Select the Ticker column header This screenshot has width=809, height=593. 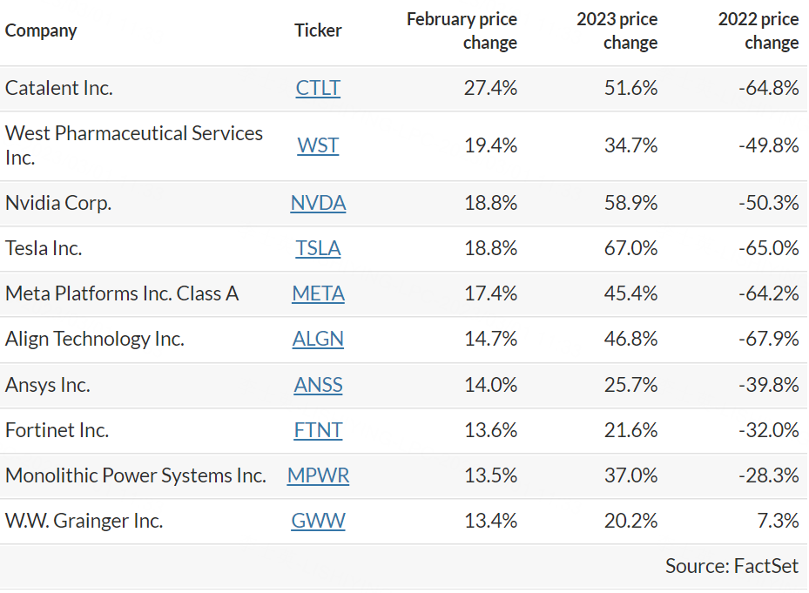pyautogui.click(x=318, y=30)
